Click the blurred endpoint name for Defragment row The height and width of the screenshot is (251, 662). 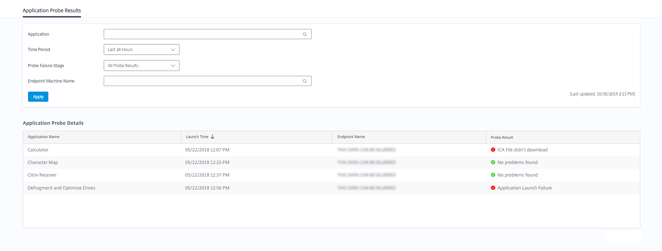coord(366,188)
